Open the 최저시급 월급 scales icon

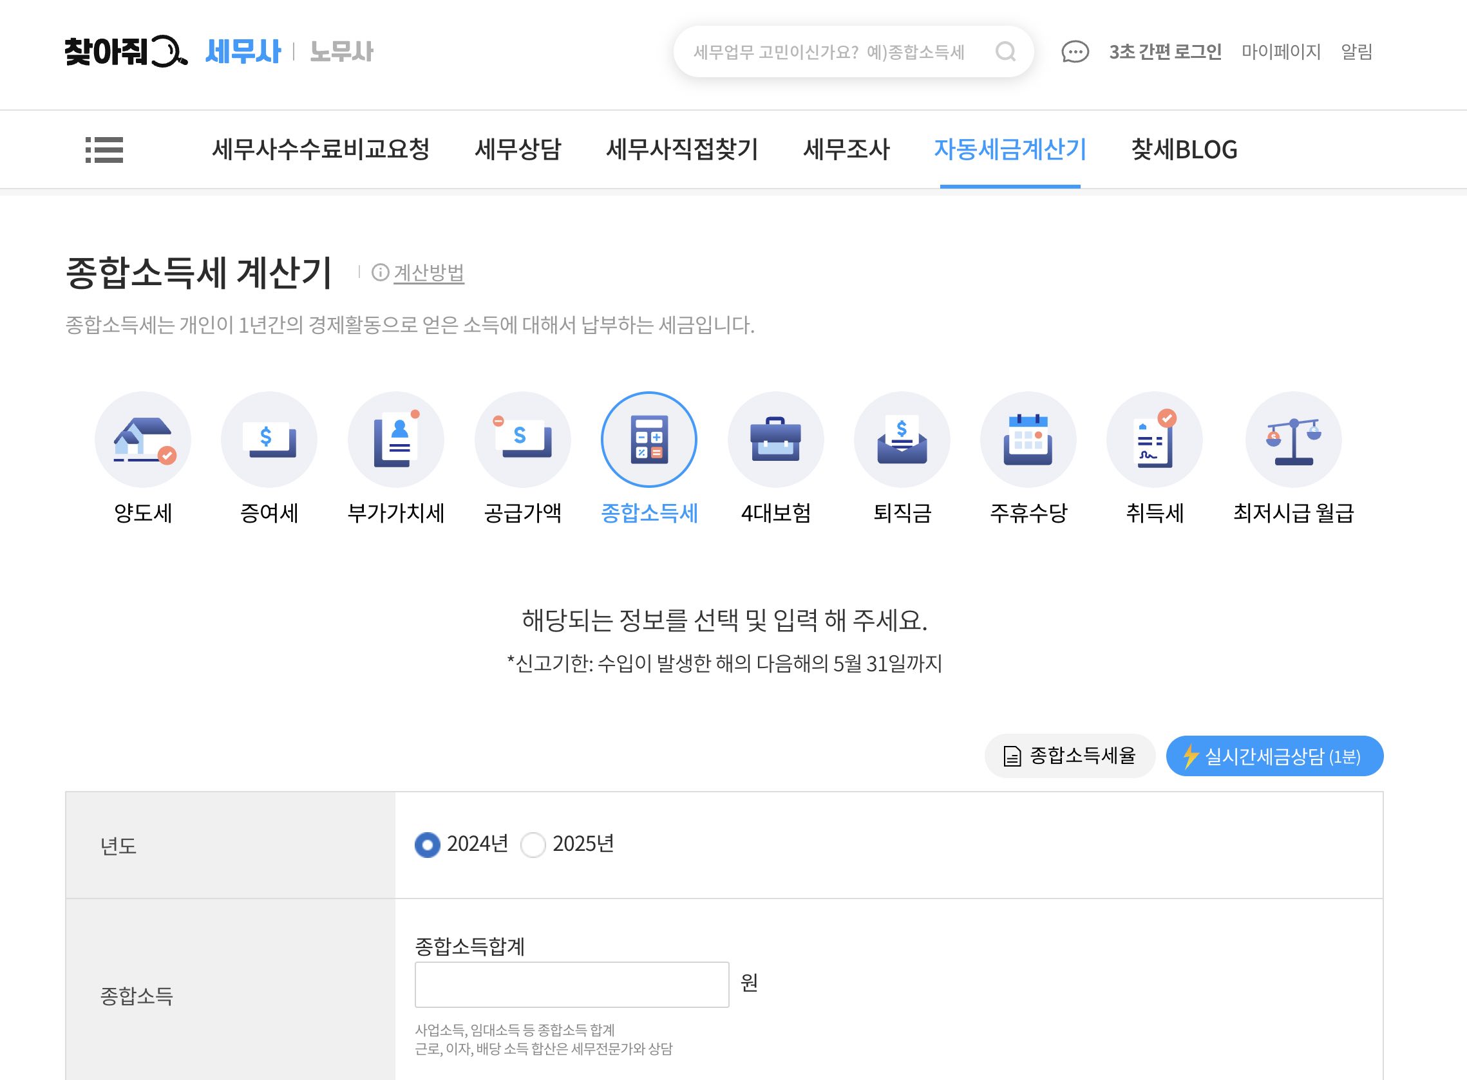tap(1293, 440)
